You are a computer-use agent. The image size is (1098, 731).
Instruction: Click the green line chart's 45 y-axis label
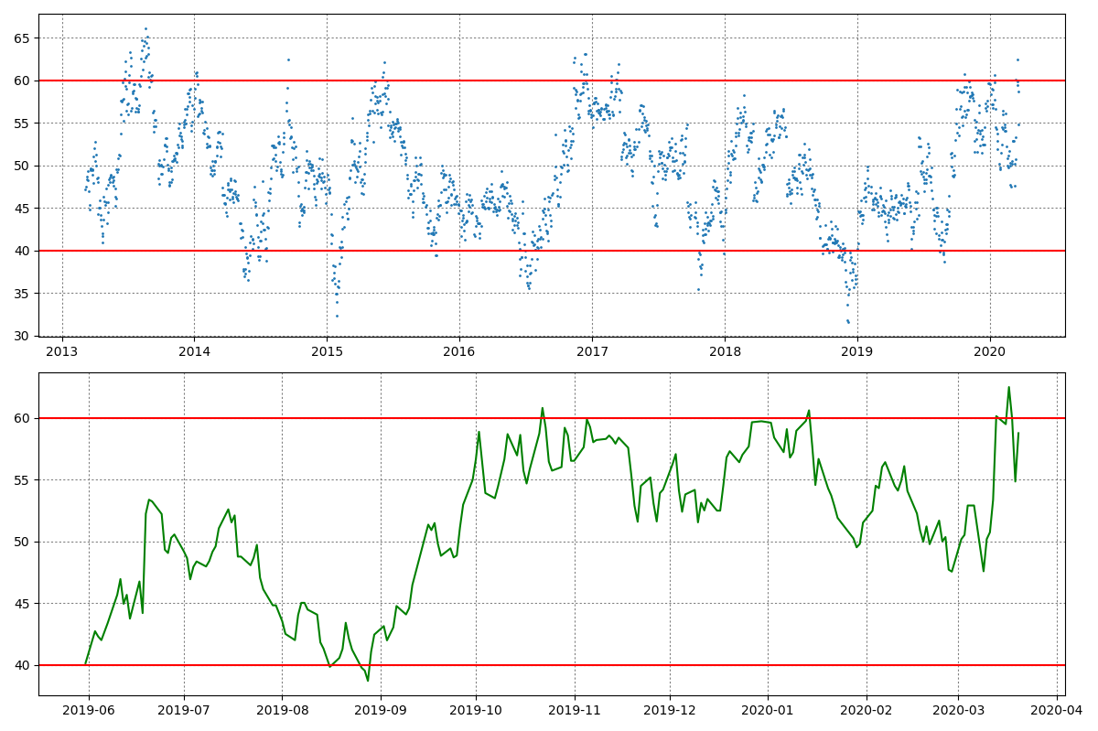[24, 604]
